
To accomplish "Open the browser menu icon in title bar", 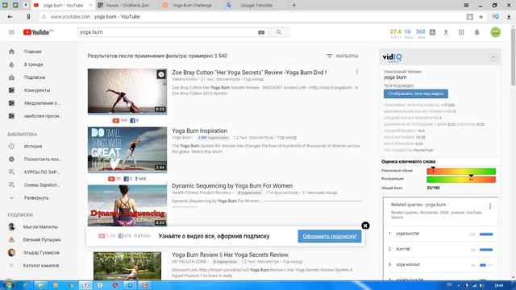I will point(466,6).
